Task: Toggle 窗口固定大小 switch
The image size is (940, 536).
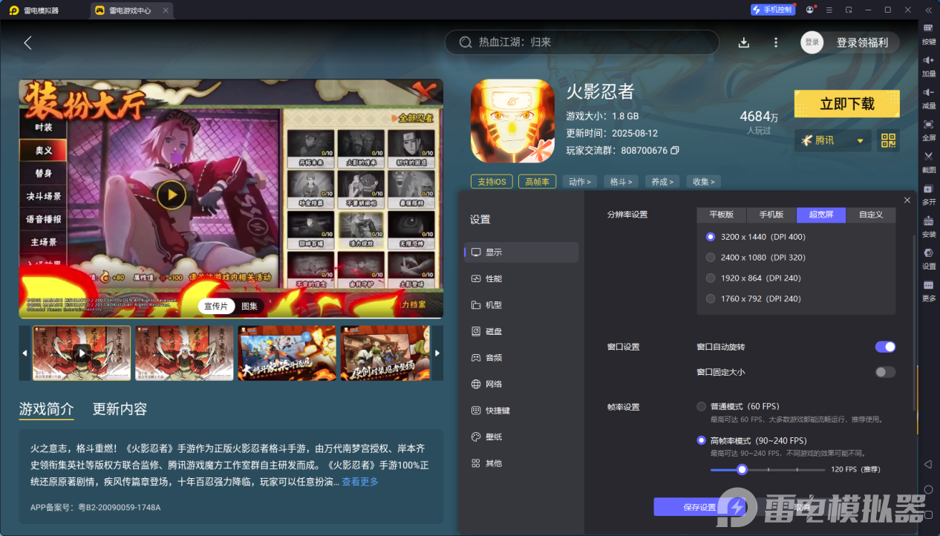Action: coord(885,372)
